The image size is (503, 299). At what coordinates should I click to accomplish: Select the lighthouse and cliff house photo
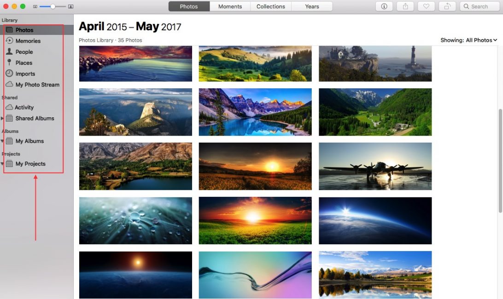tap(375, 63)
